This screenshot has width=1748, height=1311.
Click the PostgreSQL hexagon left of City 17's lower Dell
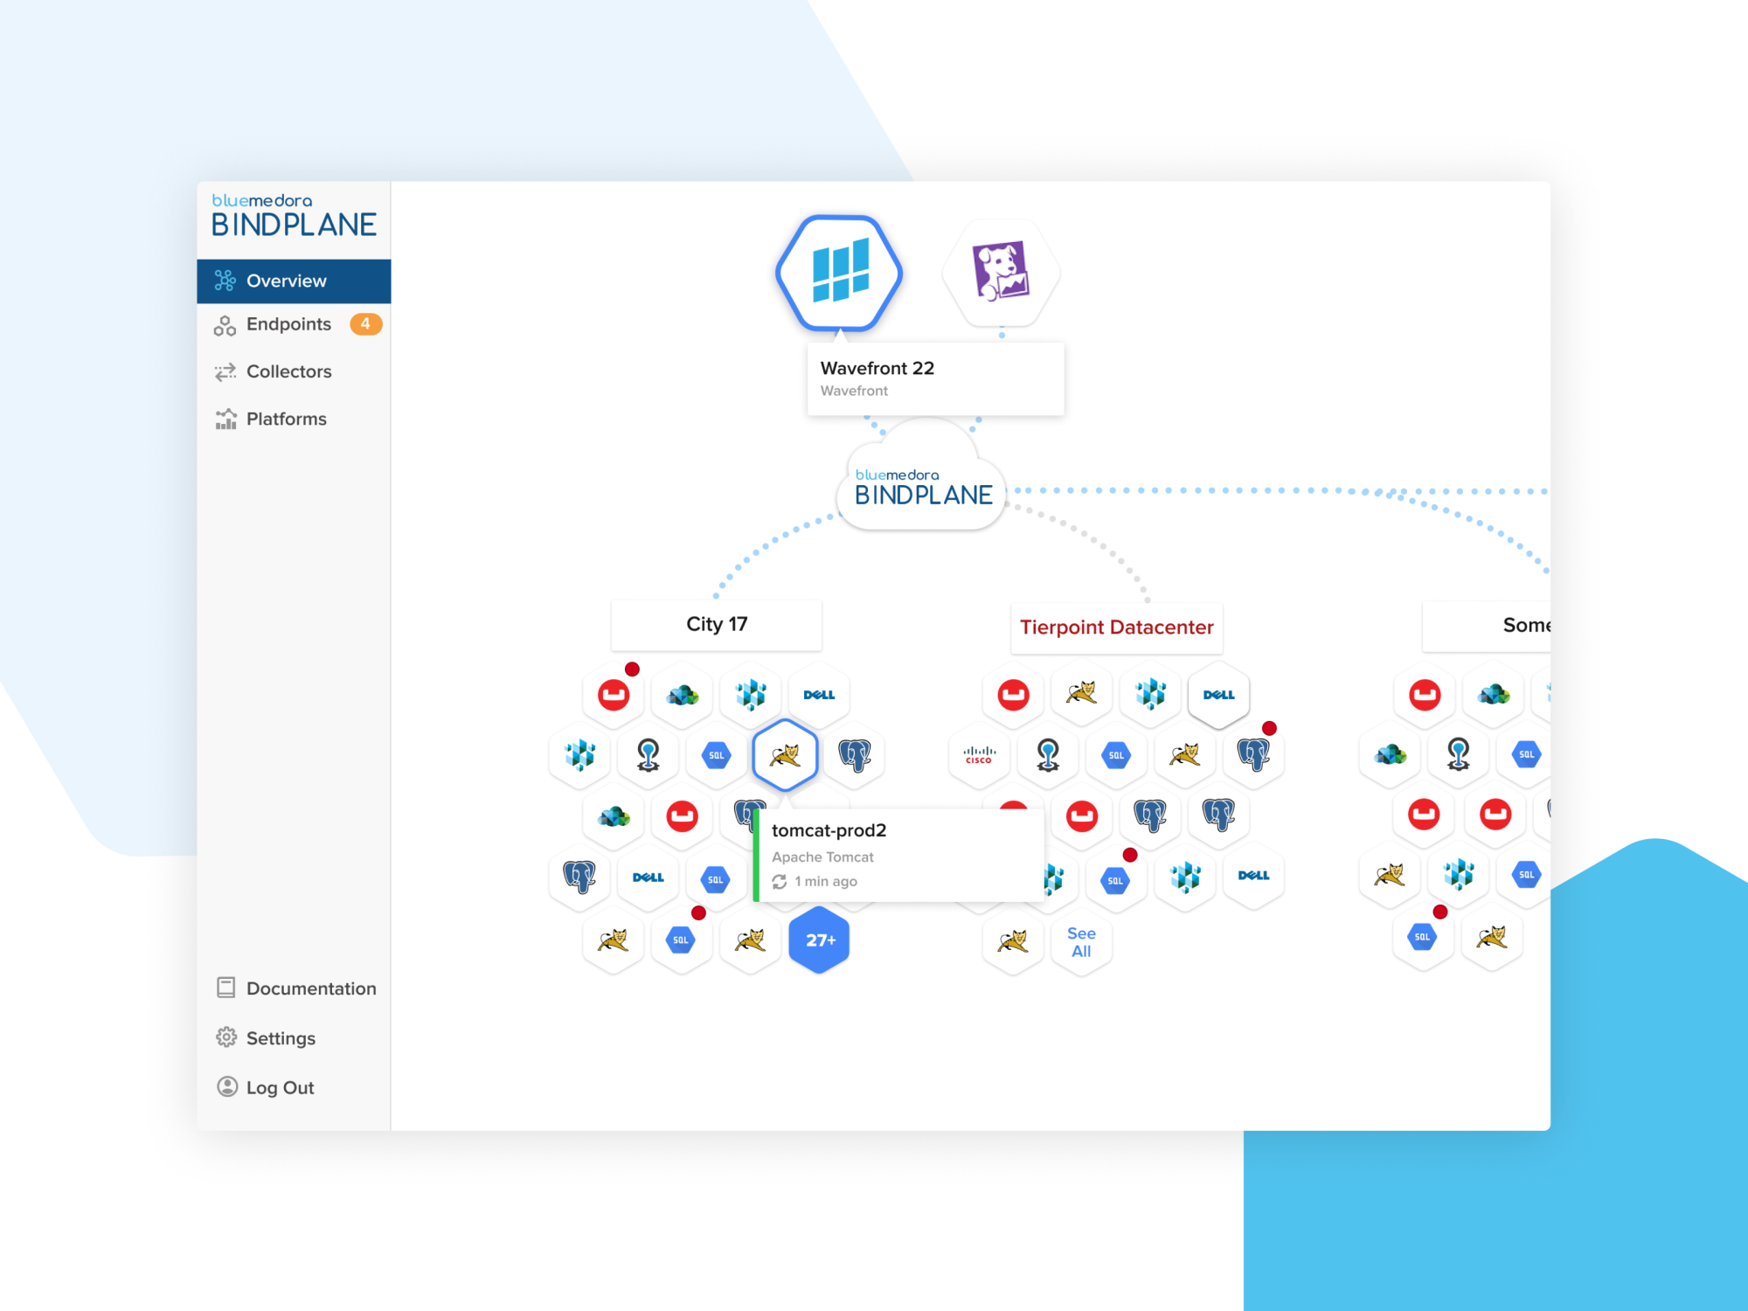click(x=579, y=877)
